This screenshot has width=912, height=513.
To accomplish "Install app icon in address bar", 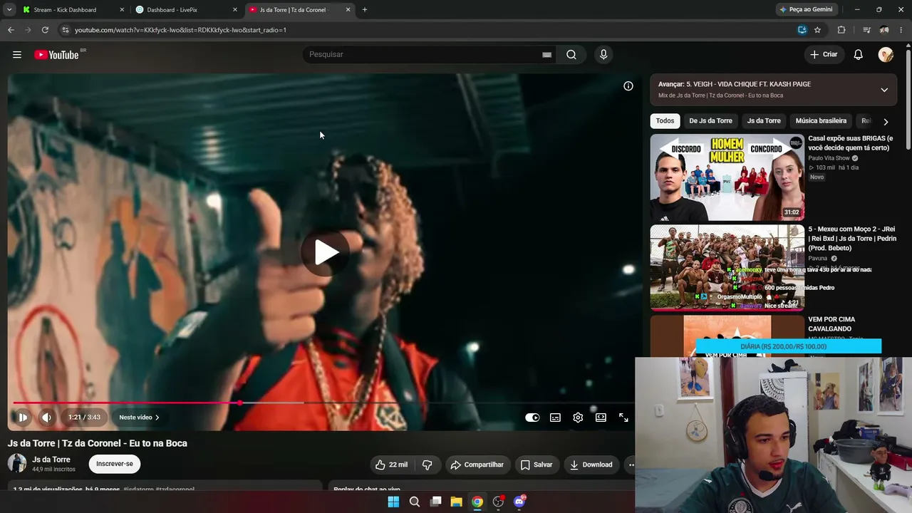I will [x=802, y=30].
